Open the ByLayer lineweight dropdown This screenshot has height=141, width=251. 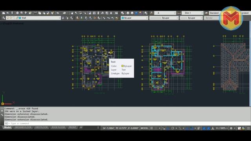coord(201,18)
